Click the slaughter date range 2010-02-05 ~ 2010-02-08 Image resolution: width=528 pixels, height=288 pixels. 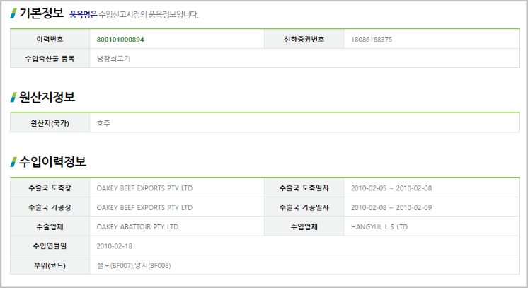pos(391,188)
